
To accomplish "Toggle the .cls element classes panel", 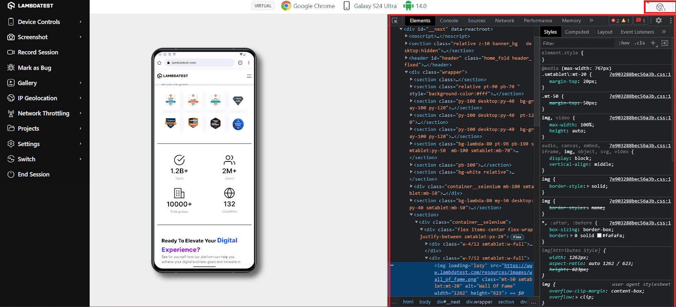I will pos(640,43).
